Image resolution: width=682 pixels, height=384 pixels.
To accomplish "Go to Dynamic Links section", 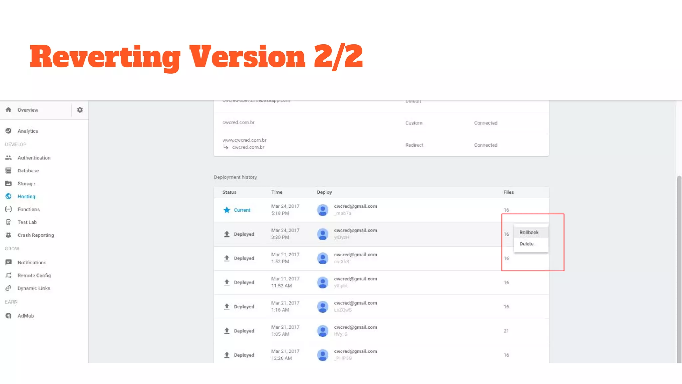I will pos(34,289).
